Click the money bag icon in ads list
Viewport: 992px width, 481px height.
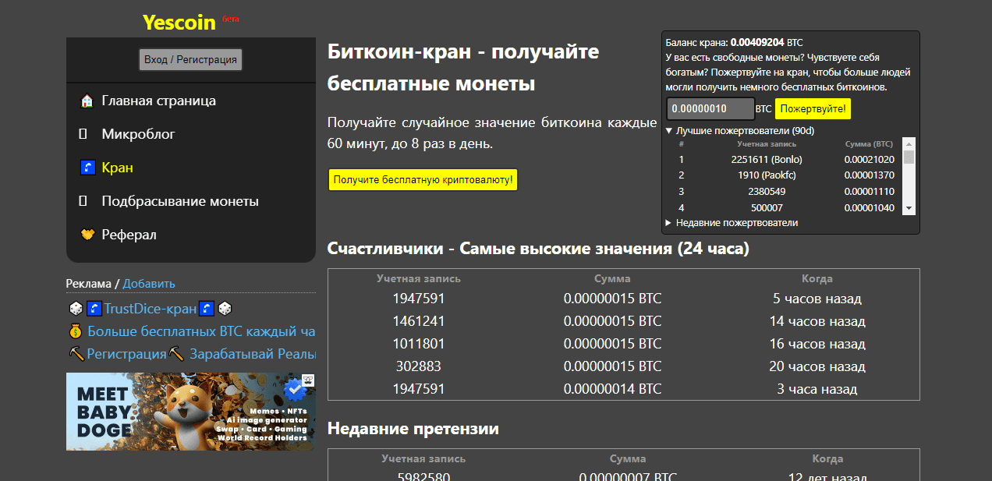[76, 331]
